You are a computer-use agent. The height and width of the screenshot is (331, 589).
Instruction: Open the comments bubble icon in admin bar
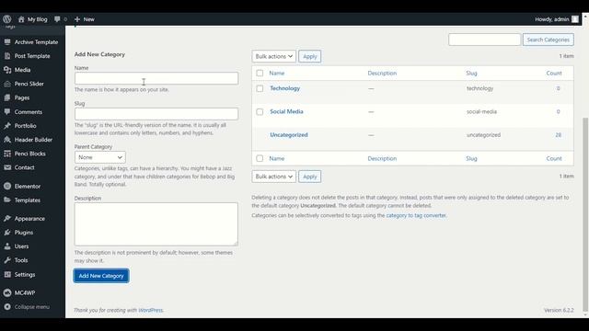57,19
